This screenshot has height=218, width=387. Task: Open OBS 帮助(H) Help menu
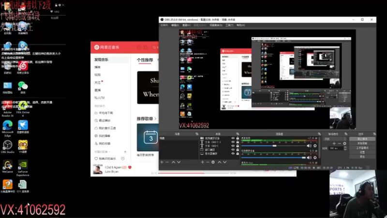tap(240, 25)
